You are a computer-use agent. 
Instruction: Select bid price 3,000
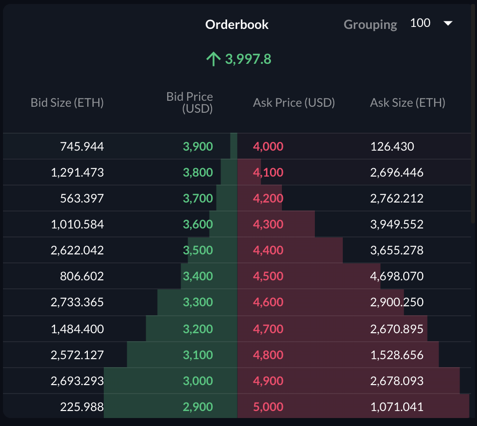(x=198, y=381)
